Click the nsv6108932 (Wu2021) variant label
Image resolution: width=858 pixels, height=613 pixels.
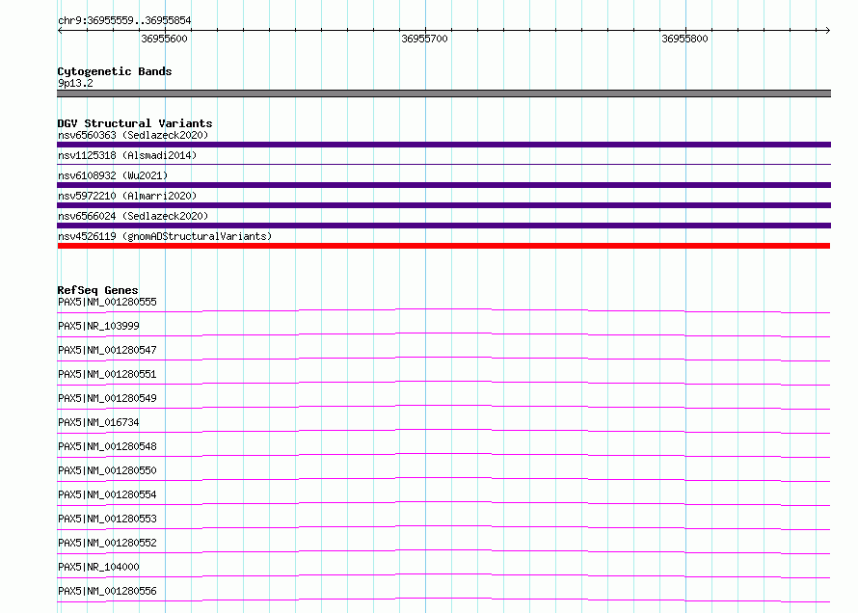[113, 175]
